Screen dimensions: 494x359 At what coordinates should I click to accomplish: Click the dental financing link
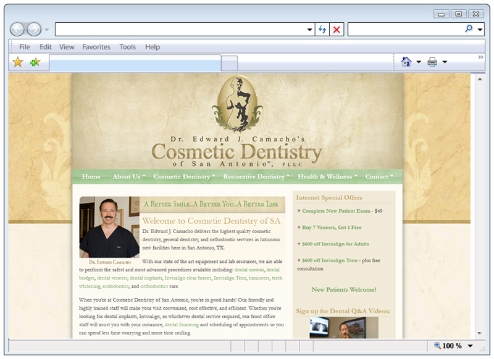(182, 324)
